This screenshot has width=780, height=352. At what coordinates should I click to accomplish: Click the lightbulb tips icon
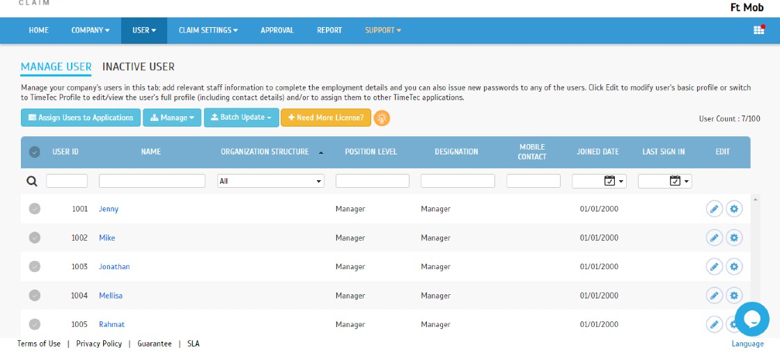click(382, 118)
